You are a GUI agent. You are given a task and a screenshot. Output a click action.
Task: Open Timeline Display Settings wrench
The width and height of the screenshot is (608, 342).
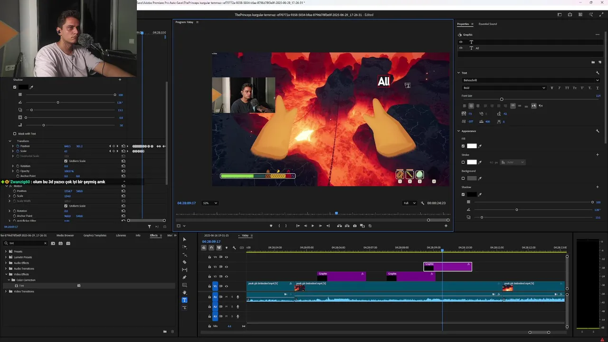click(x=234, y=247)
